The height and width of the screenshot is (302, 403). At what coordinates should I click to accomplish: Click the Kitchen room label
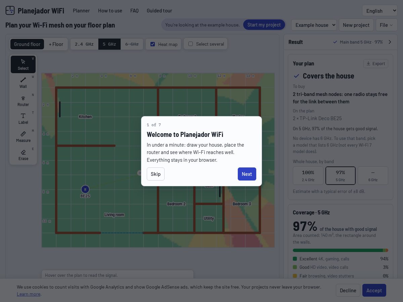pyautogui.click(x=85, y=117)
